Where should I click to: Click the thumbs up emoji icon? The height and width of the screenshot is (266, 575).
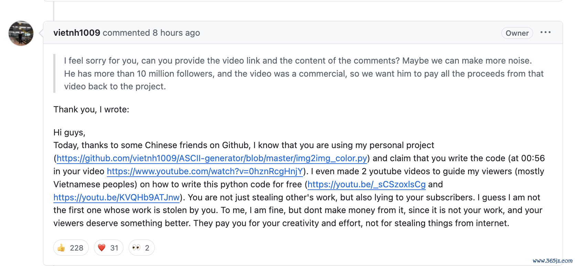pos(61,248)
